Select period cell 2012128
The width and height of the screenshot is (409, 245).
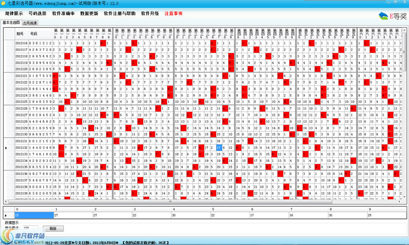point(21,121)
